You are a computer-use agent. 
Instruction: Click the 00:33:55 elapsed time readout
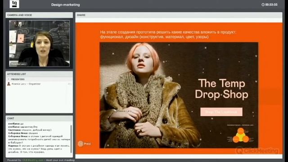tap(271, 4)
